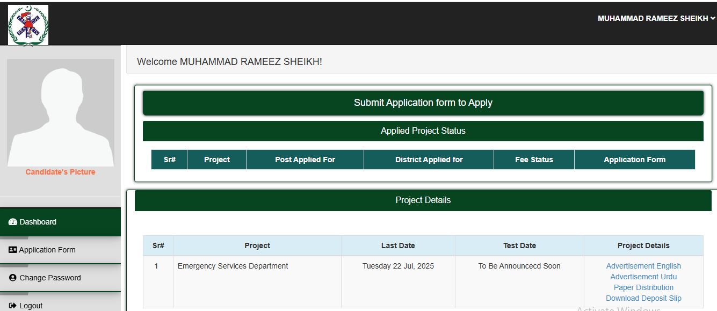Click the candidate's picture placeholder
This screenshot has width=717, height=311.
tap(61, 113)
